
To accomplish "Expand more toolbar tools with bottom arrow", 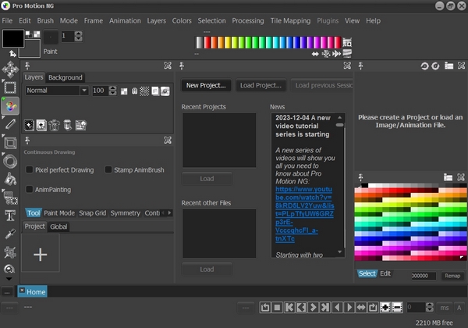I will 9,279.
